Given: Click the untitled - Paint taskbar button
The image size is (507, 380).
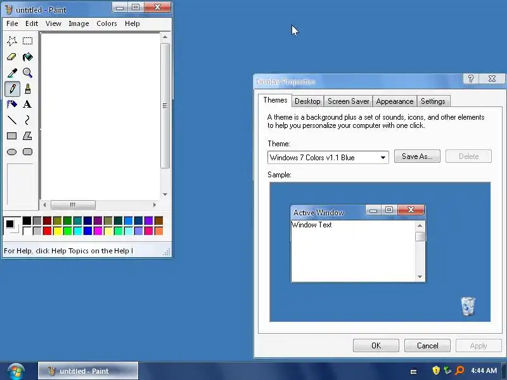Looking at the screenshot, I should 88,371.
